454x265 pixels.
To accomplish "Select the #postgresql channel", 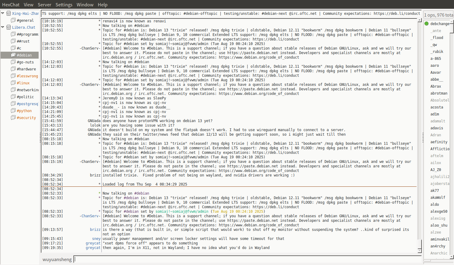I will (x=27, y=104).
